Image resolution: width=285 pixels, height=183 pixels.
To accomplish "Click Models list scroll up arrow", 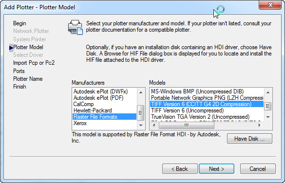I will point(268,92).
